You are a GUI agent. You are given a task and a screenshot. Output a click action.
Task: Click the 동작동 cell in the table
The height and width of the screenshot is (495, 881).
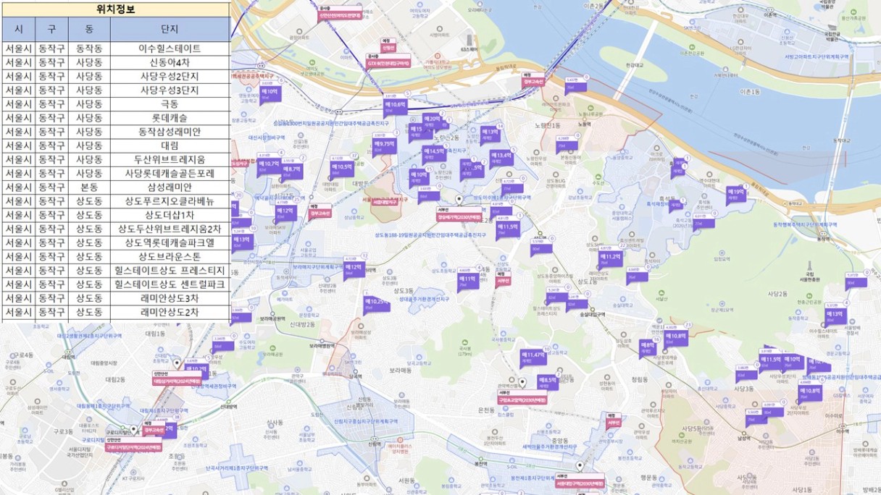[x=89, y=48]
